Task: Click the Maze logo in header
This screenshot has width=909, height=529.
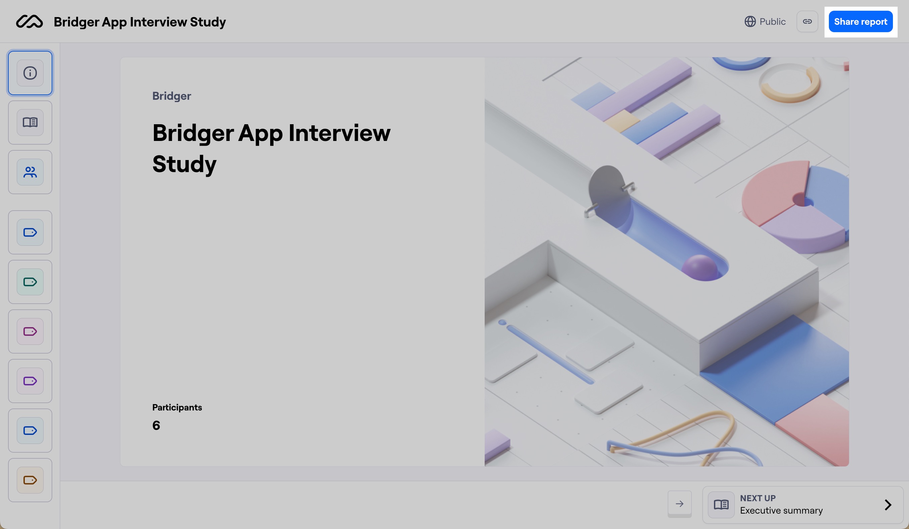Action: (x=29, y=22)
